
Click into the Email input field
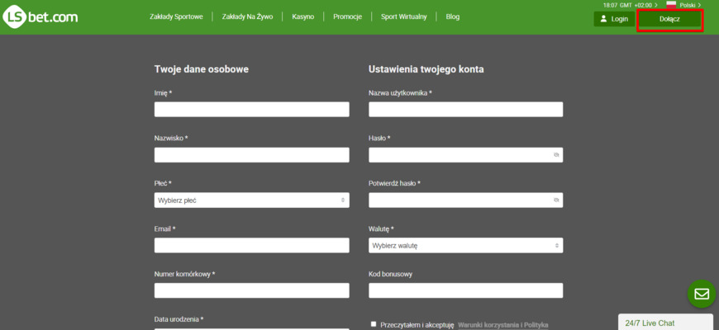coord(252,245)
